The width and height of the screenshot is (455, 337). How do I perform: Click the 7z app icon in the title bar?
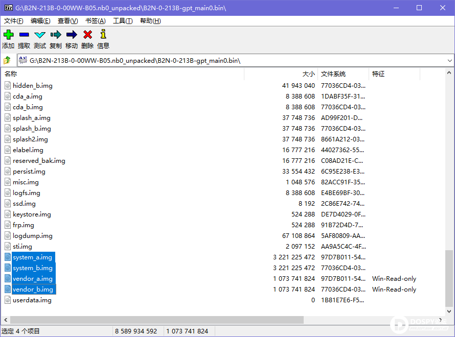[x=9, y=8]
